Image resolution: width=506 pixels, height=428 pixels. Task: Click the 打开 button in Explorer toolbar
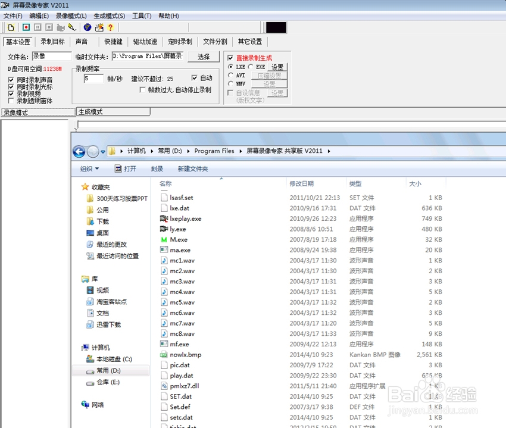[126, 169]
